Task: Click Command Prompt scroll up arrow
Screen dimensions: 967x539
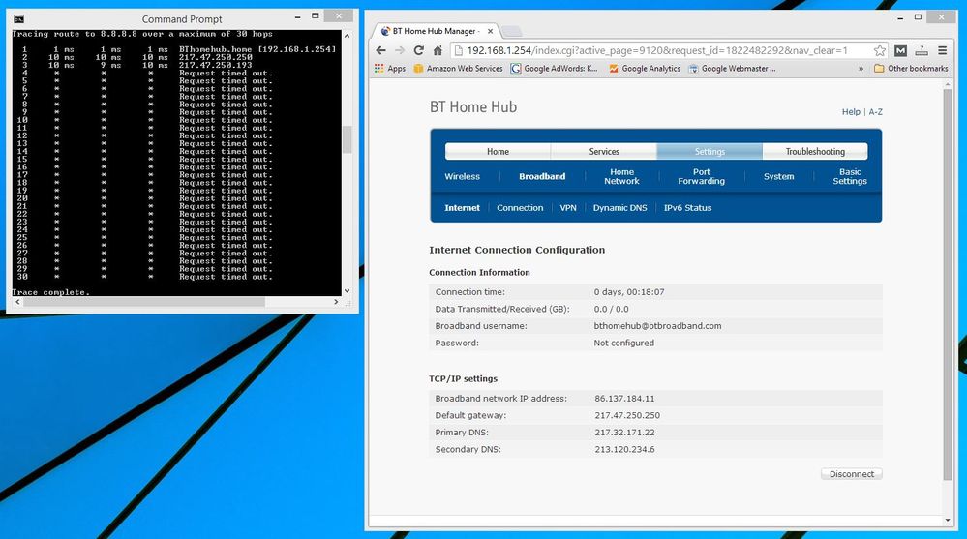Action: coord(348,36)
